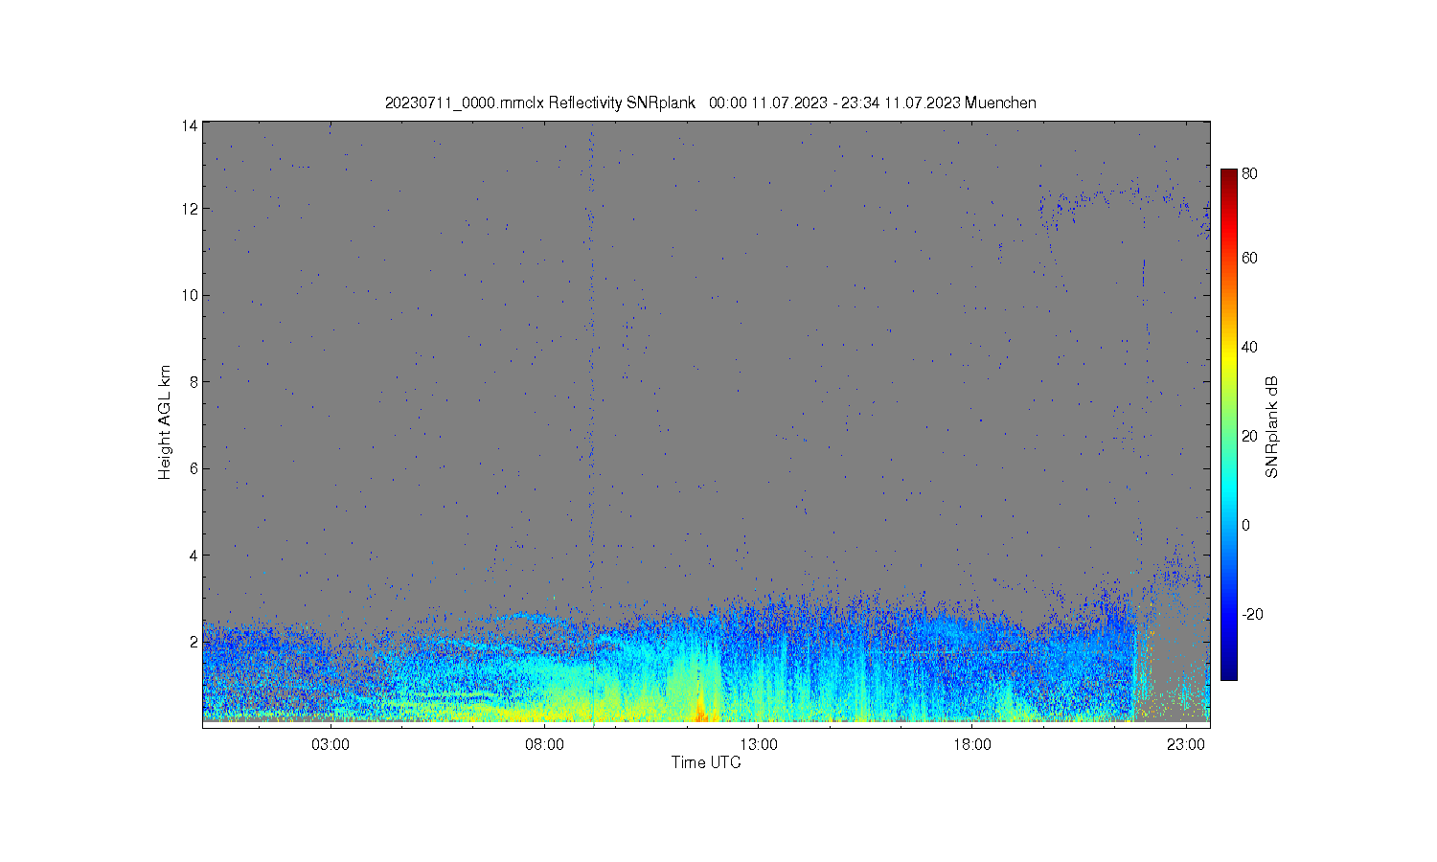This screenshot has height=862, width=1437.
Task: Click the colorbar value label 0
Action: pos(1245,525)
